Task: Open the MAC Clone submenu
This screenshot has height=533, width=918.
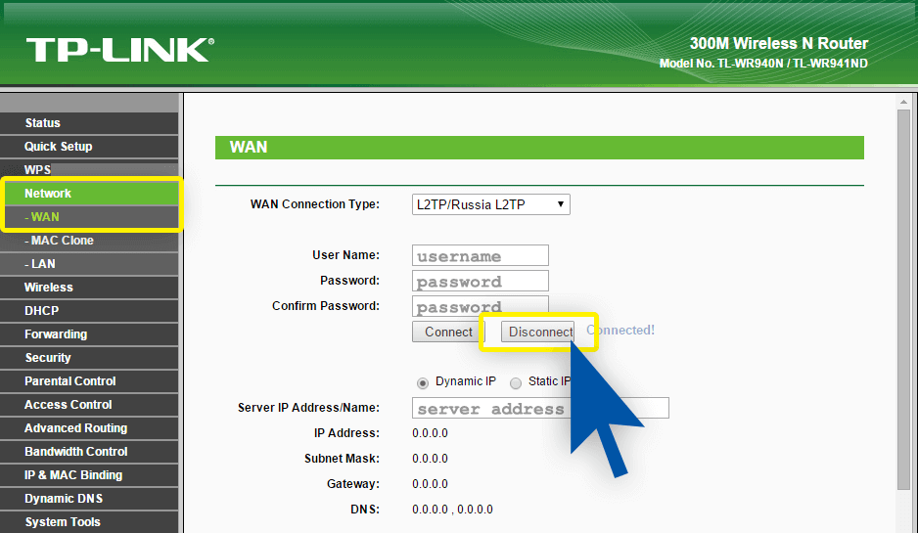Action: point(89,241)
